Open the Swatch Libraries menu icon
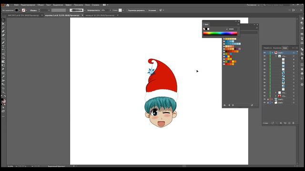Screen dimensions: 305x171 pyautogui.click(x=224, y=105)
